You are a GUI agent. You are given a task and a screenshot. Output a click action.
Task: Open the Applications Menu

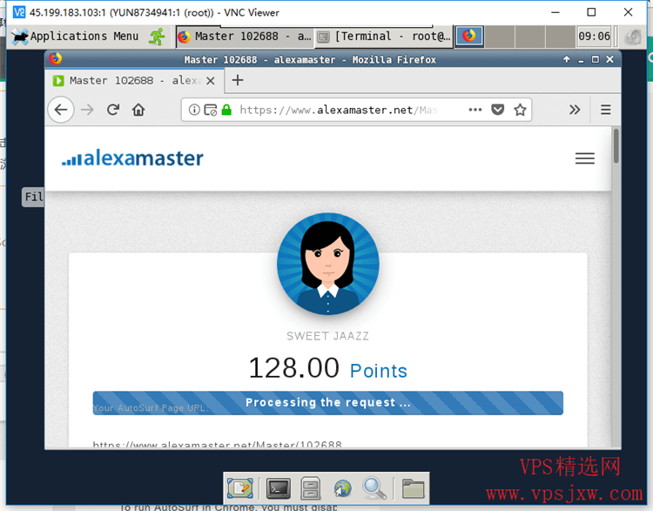pyautogui.click(x=75, y=37)
